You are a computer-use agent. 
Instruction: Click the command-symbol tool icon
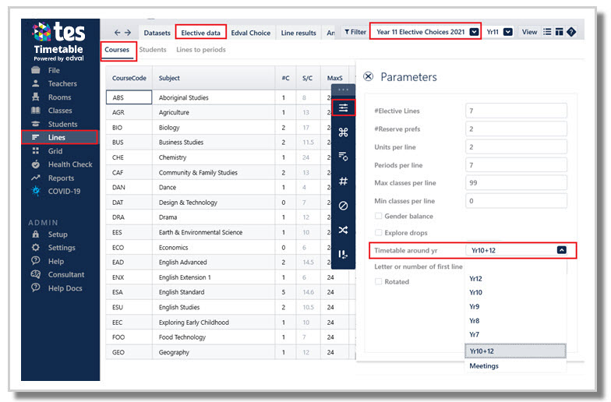pos(343,132)
